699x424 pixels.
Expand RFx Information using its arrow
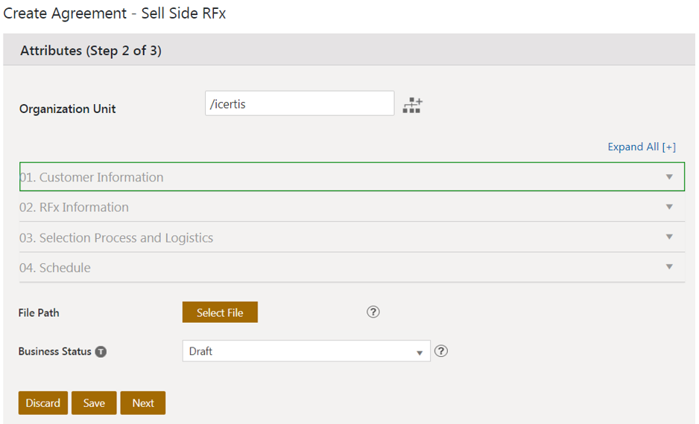[x=669, y=207]
